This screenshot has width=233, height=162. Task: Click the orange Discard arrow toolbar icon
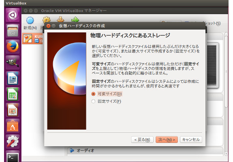[x=60, y=19]
